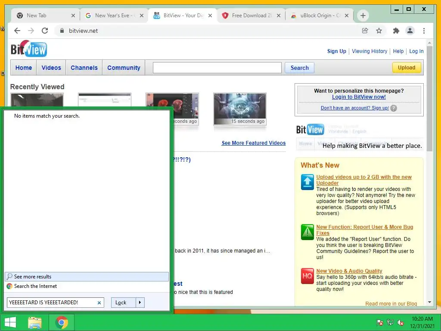Open the Chrome profile avatar
The height and width of the screenshot is (331, 441).
tap(410, 31)
